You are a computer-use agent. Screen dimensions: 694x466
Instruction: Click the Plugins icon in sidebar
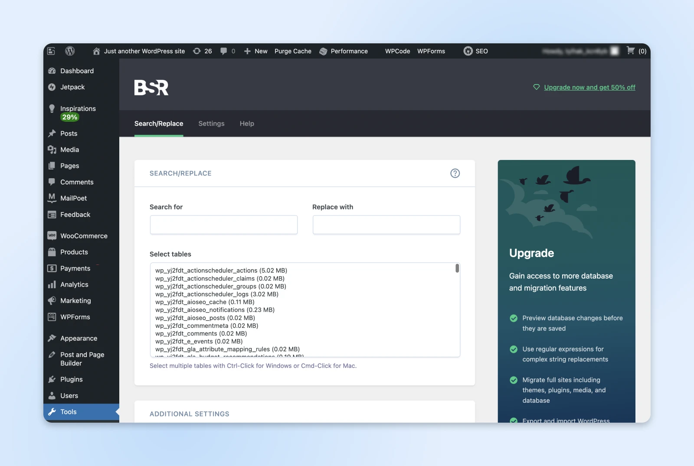click(x=52, y=379)
